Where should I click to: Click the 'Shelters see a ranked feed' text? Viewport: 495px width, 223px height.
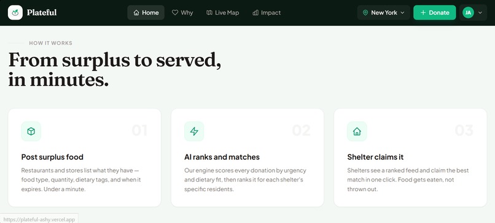pyautogui.click(x=408, y=180)
